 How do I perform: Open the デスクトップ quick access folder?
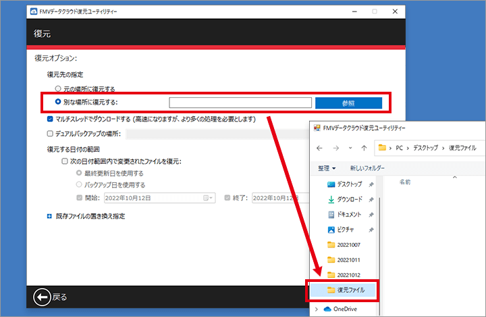tap(349, 184)
